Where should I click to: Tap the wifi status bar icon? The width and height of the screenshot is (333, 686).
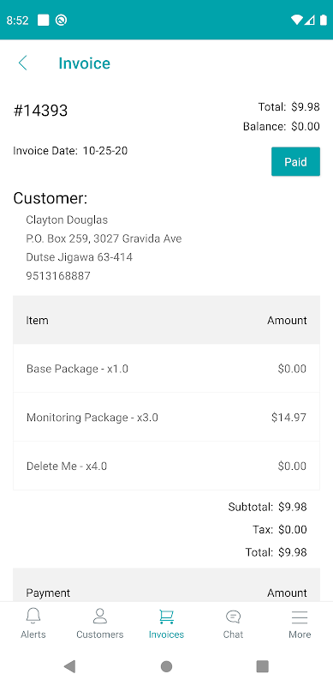point(297,20)
